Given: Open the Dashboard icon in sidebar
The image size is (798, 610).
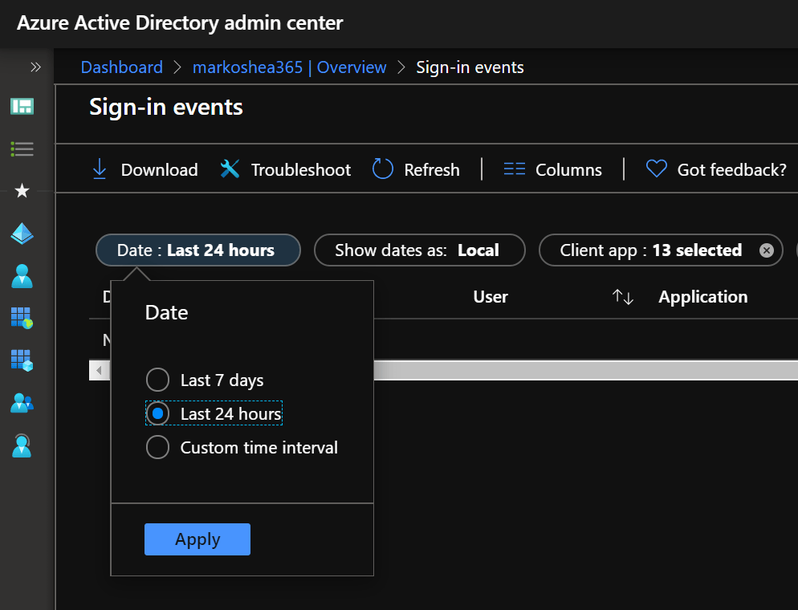Looking at the screenshot, I should [22, 106].
